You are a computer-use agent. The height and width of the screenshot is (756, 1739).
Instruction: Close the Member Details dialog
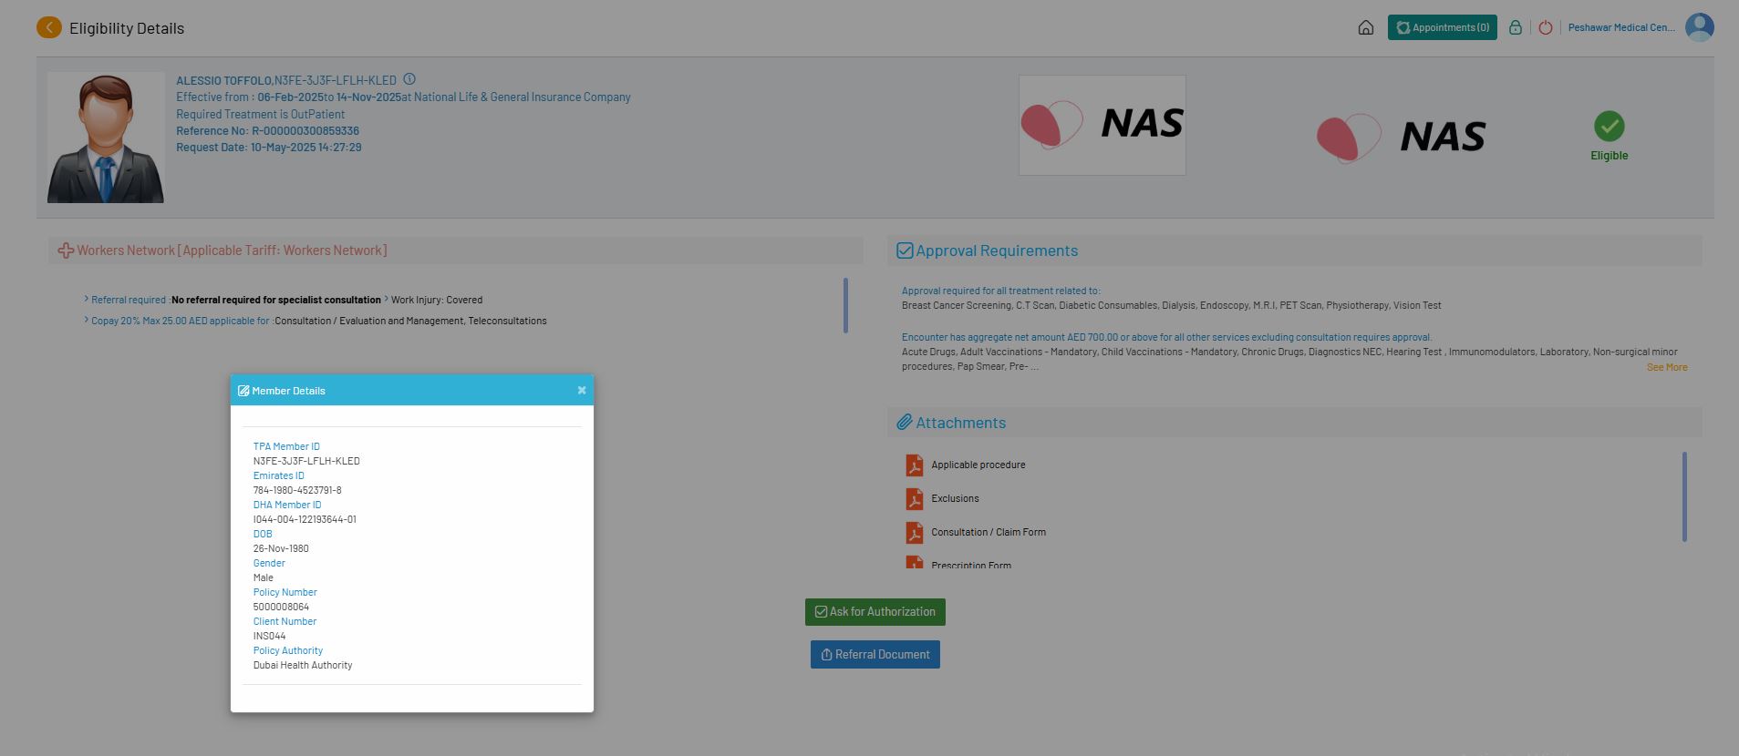click(582, 390)
